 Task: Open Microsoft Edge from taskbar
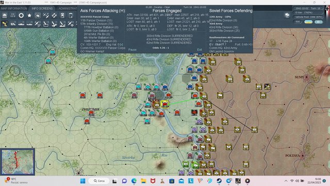coord(134,181)
